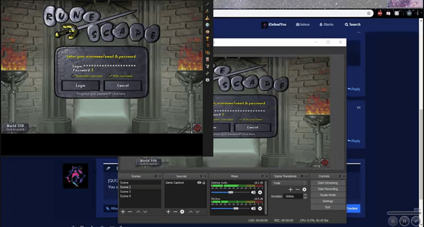Toggle Game Capture visibility eye

[x=199, y=182]
